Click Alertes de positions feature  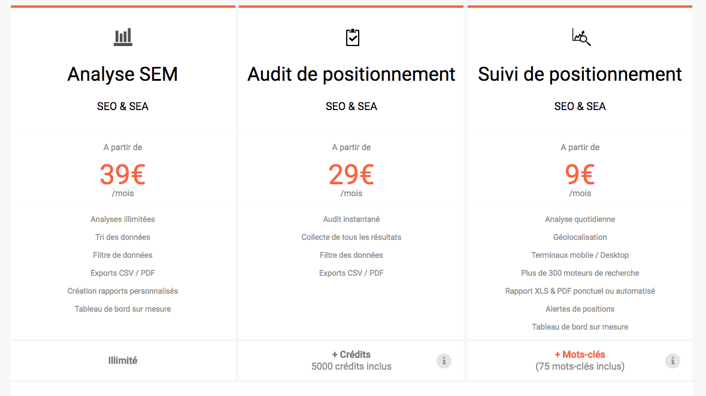click(x=580, y=309)
